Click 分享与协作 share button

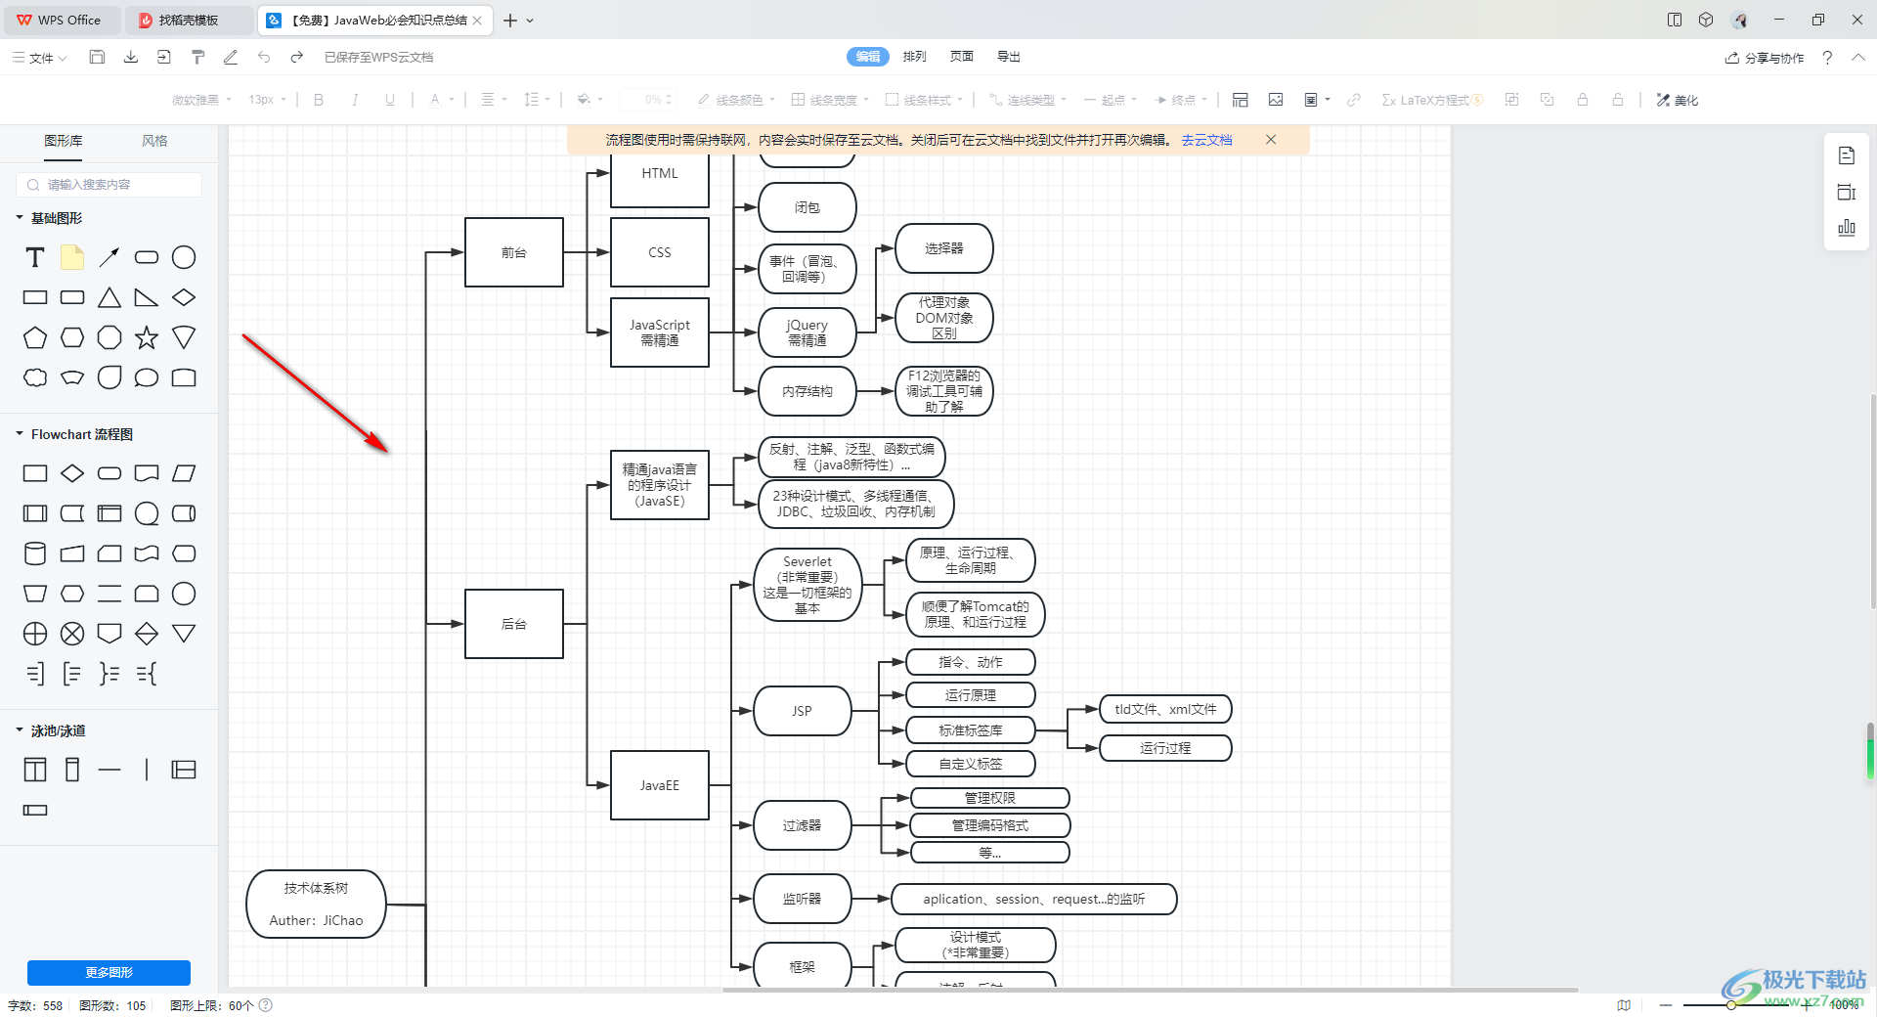point(1765,58)
